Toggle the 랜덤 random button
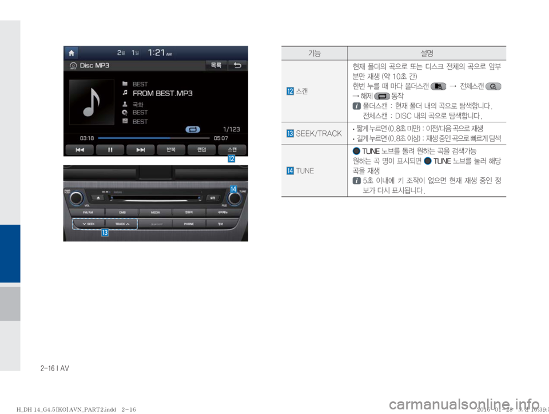The width and height of the screenshot is (549, 414). 201,150
